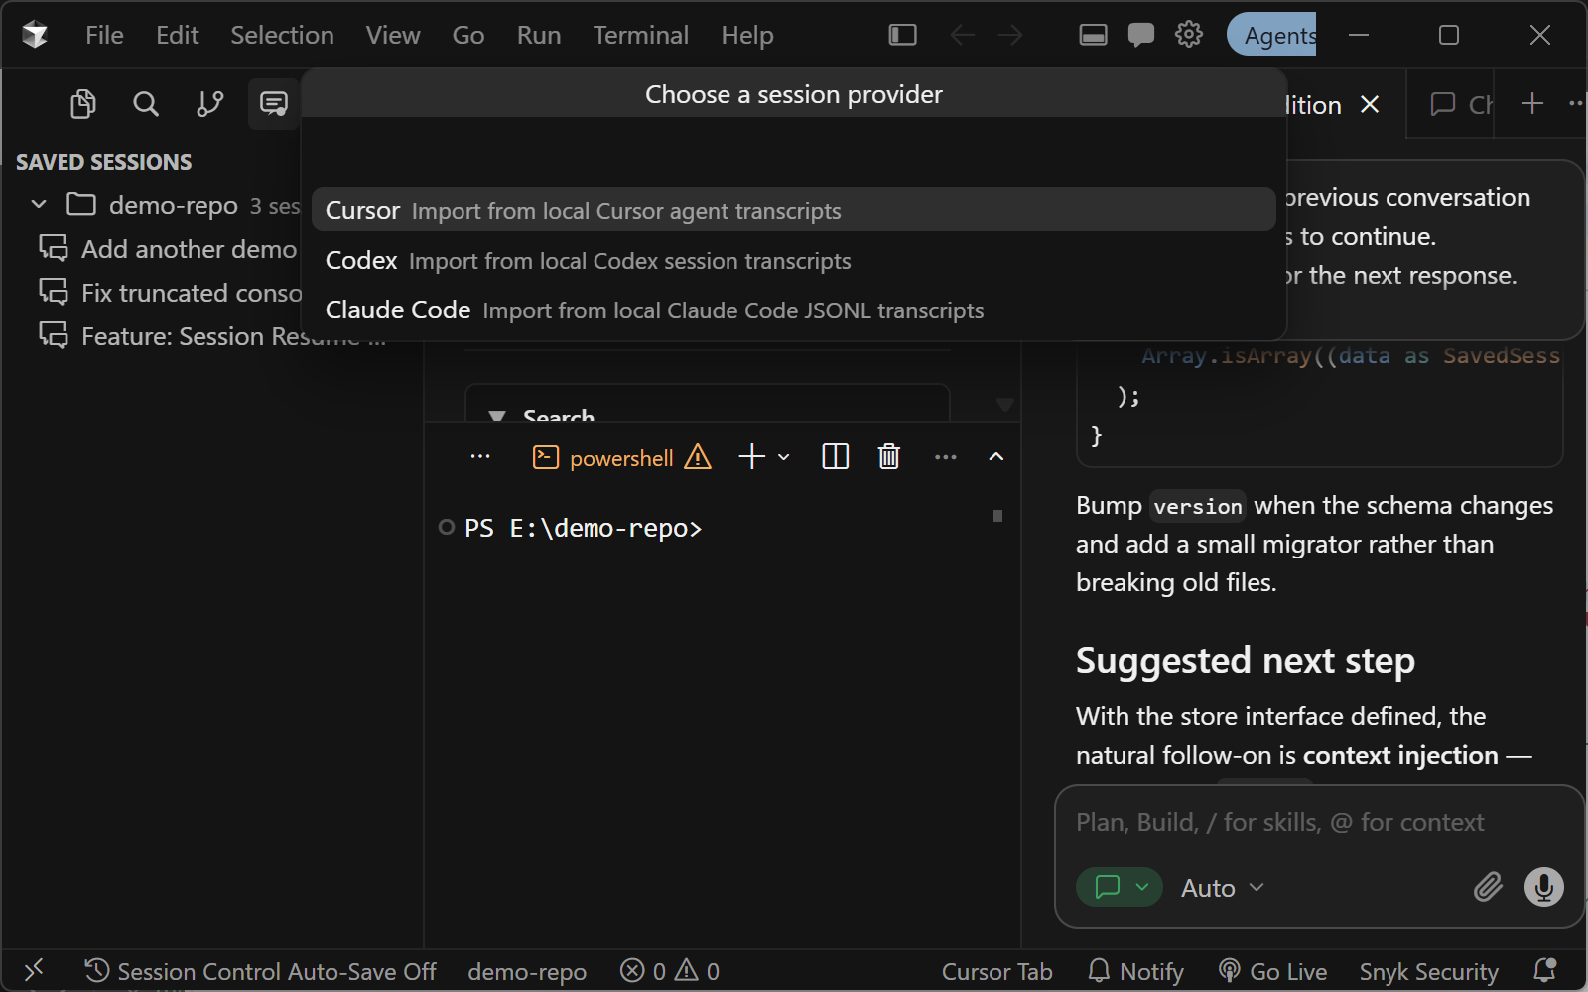Click Cursor Tab in status bar

pyautogui.click(x=996, y=971)
